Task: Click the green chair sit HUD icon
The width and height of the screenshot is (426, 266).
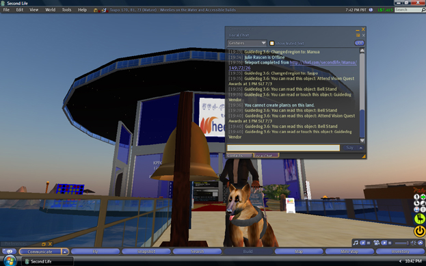Action: point(419,219)
